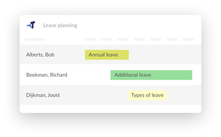Select the second day column header dash

coord(106,39)
